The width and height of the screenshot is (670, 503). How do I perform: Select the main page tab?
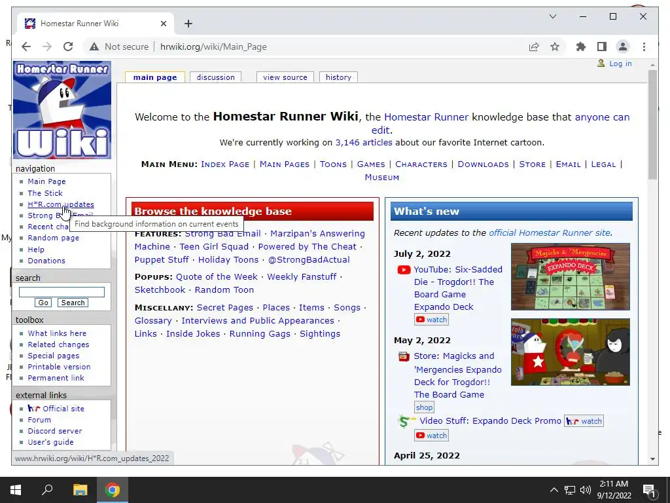point(155,77)
